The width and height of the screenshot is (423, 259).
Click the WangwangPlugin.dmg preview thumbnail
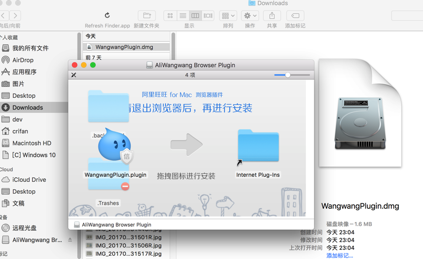click(360, 113)
